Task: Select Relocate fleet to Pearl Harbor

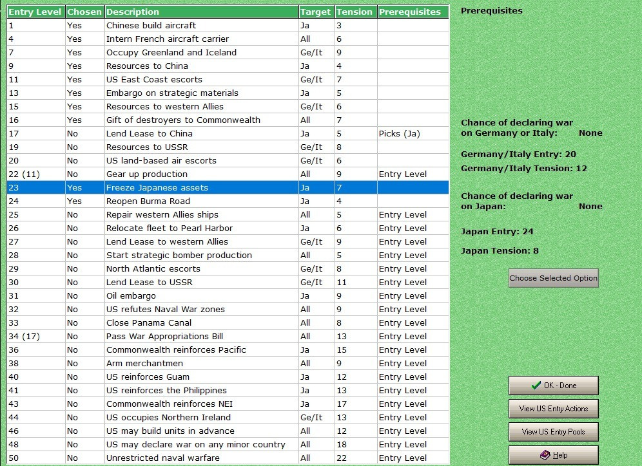Action: coord(228,228)
